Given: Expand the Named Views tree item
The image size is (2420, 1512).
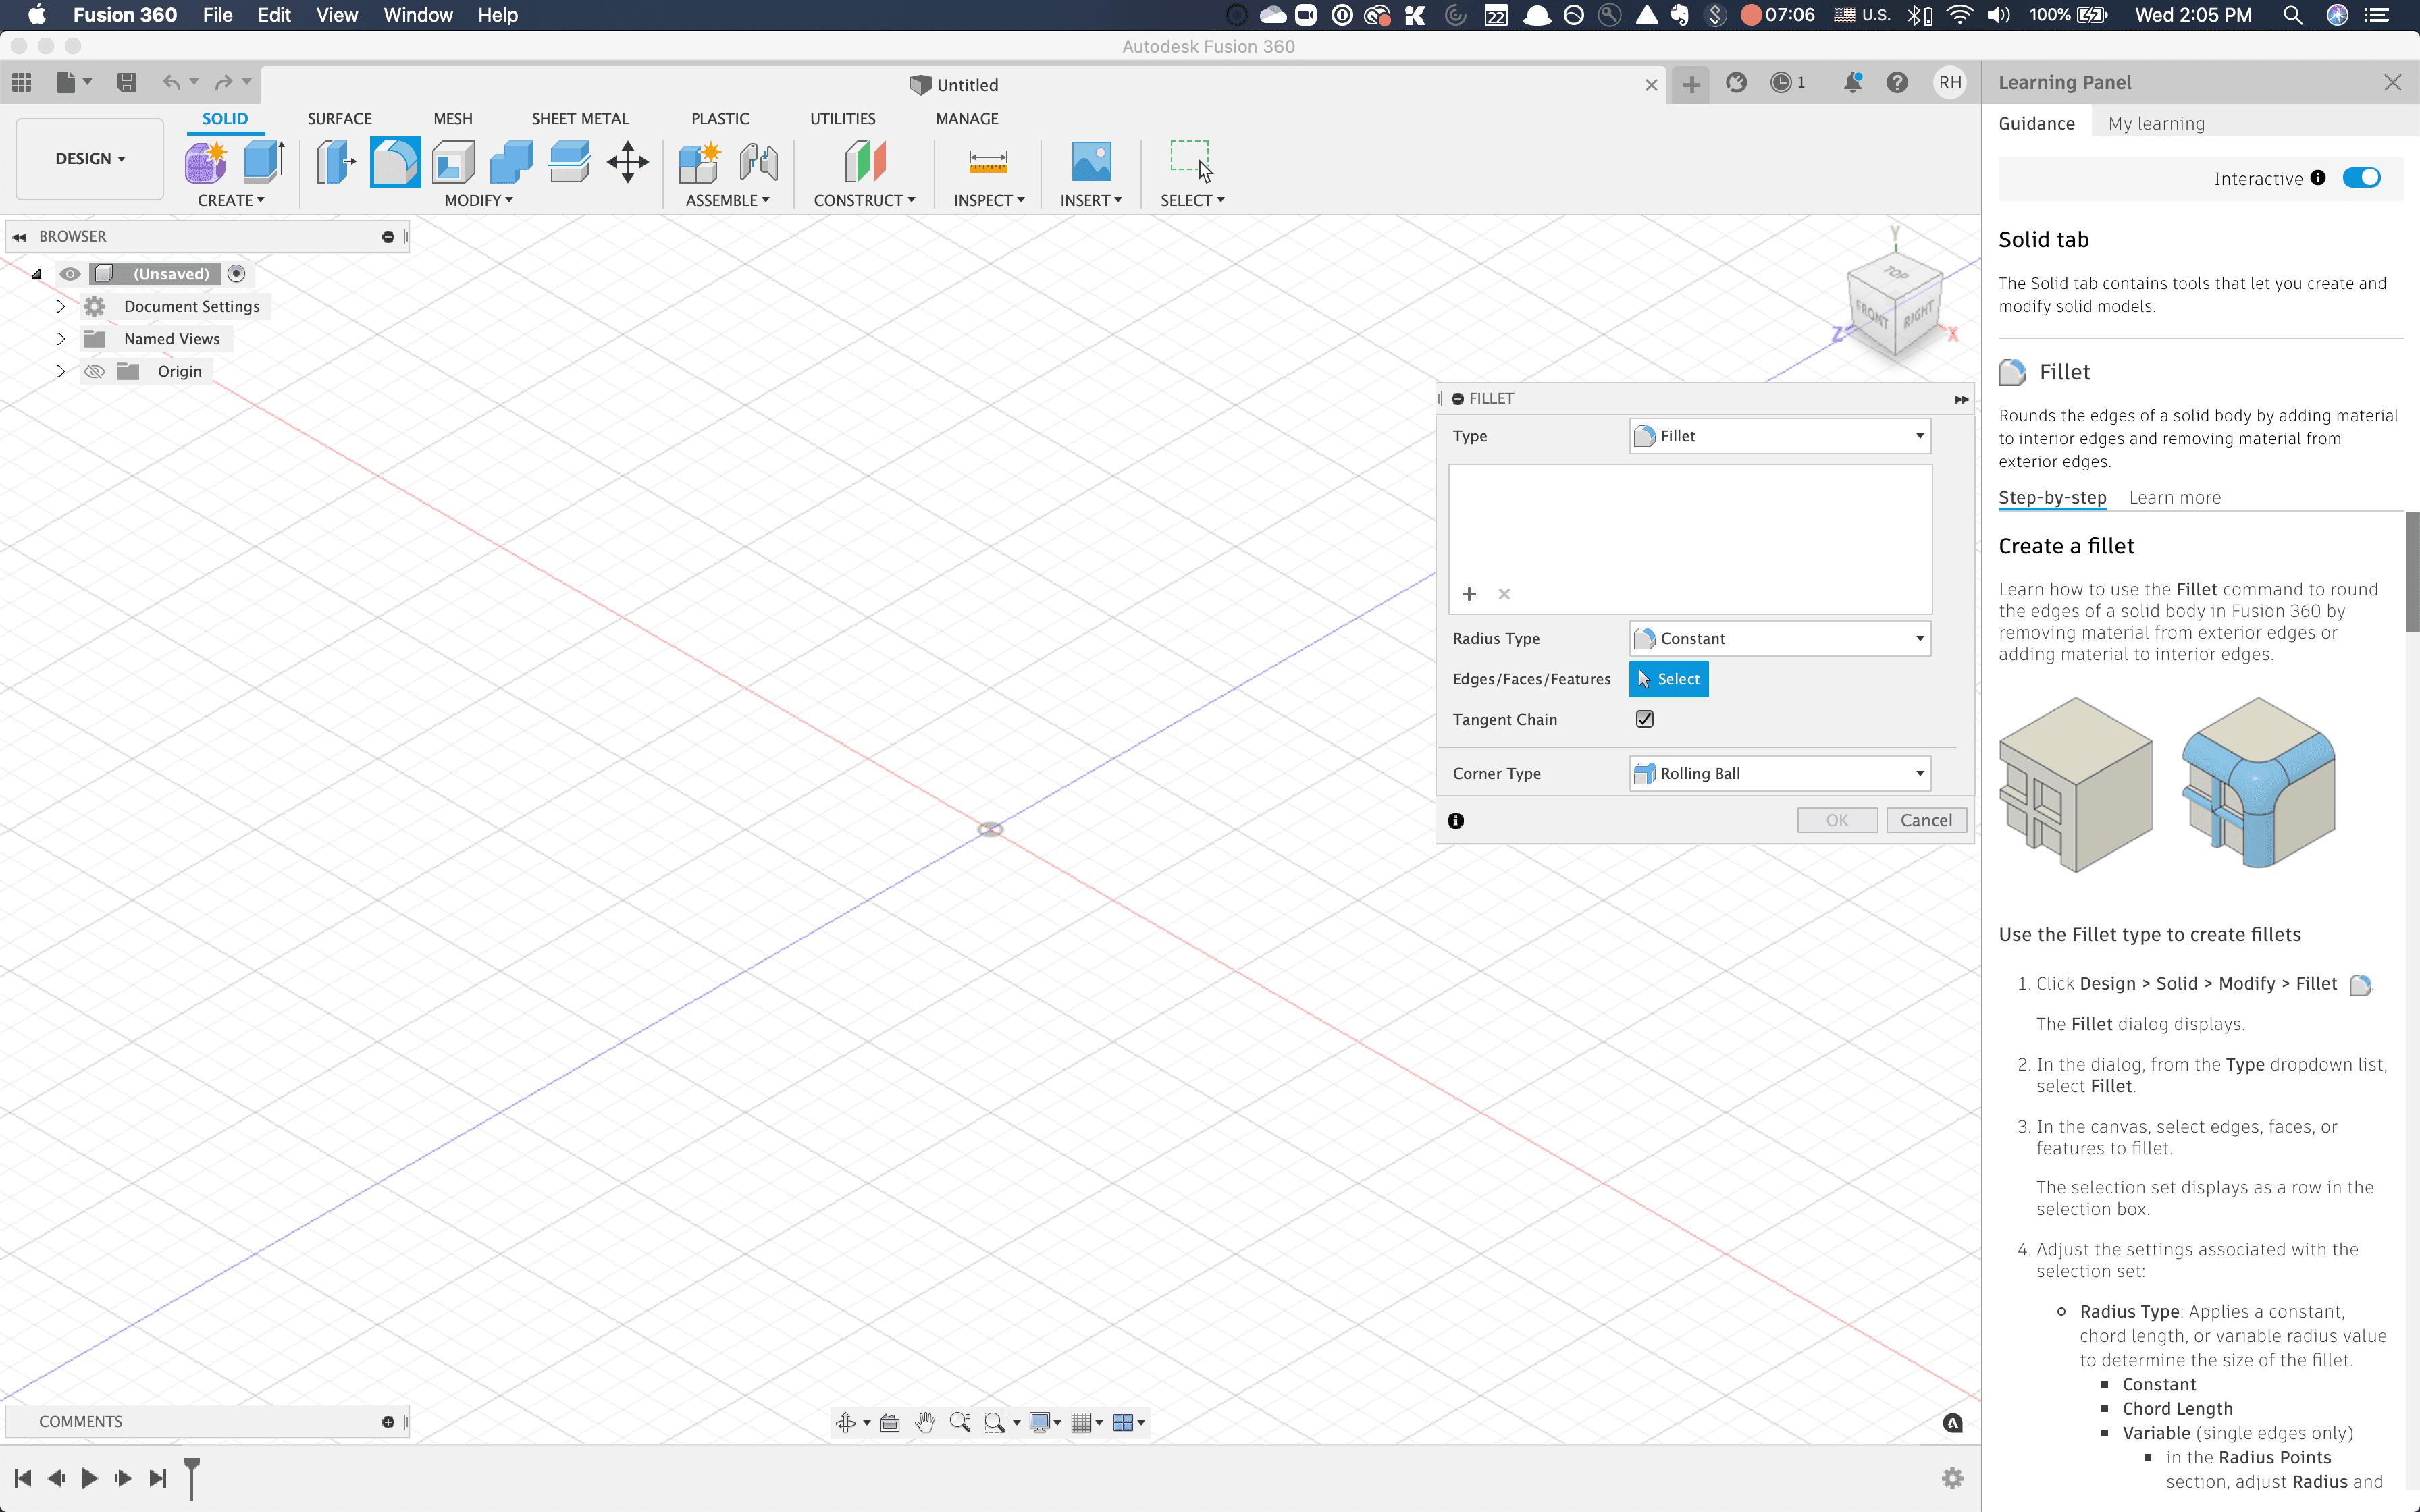Looking at the screenshot, I should click(x=59, y=338).
